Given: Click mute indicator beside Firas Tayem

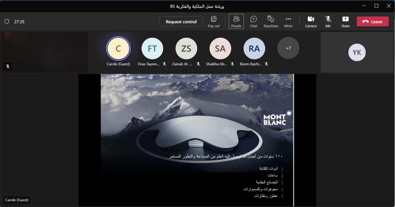Looking at the screenshot, I should 164,64.
